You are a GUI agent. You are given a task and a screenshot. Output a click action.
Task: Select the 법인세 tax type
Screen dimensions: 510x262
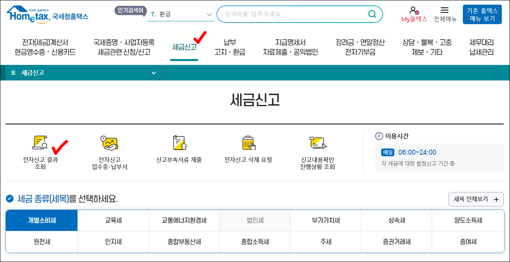point(255,220)
